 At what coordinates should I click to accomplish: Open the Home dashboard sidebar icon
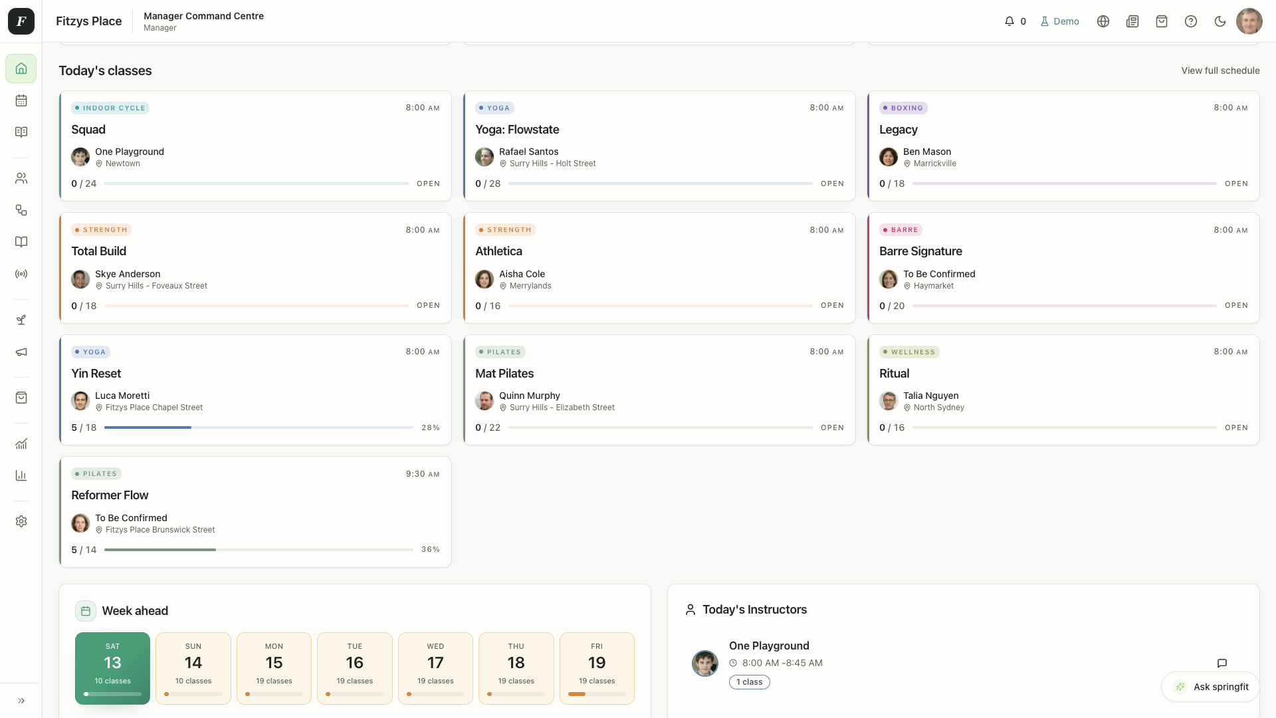[21, 68]
